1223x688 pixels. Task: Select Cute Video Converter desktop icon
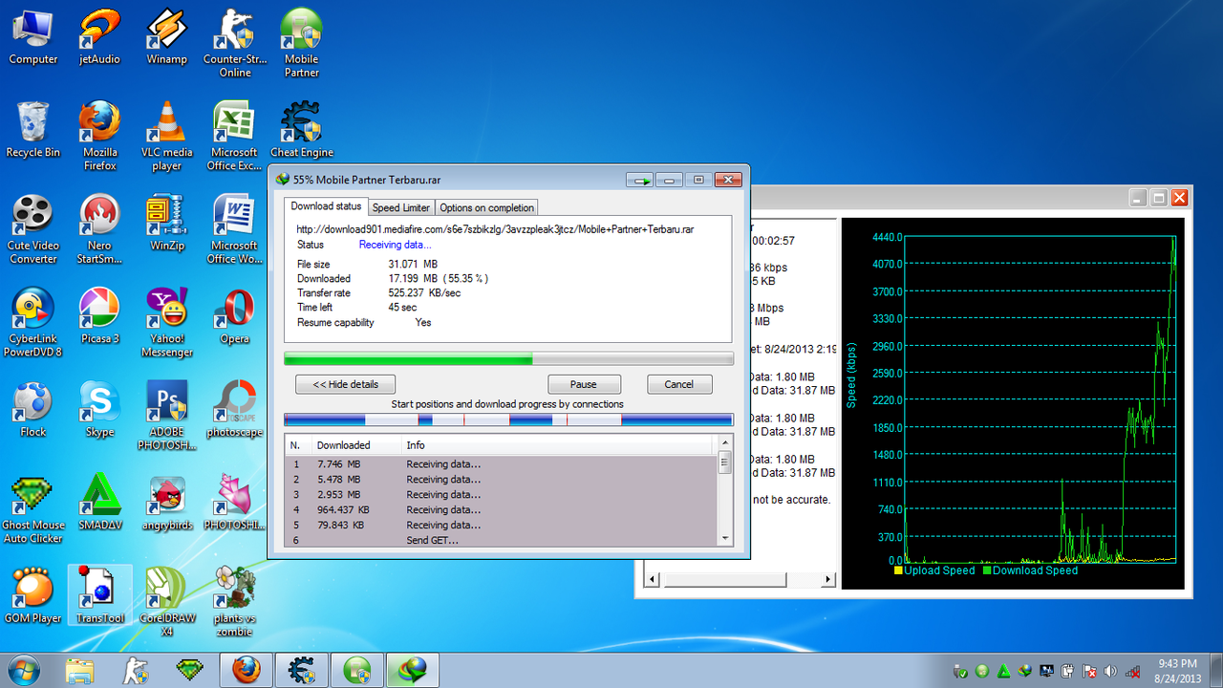33,229
